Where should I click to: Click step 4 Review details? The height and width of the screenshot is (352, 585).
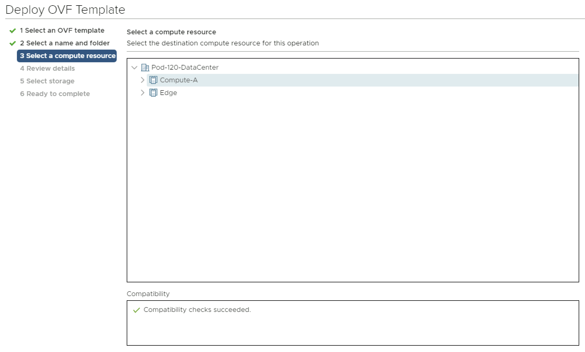click(48, 69)
